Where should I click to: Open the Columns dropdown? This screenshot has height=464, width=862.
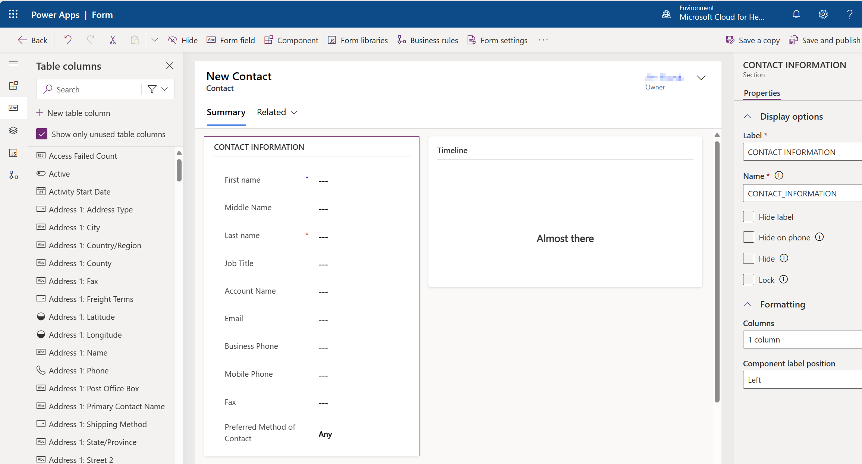pos(802,340)
